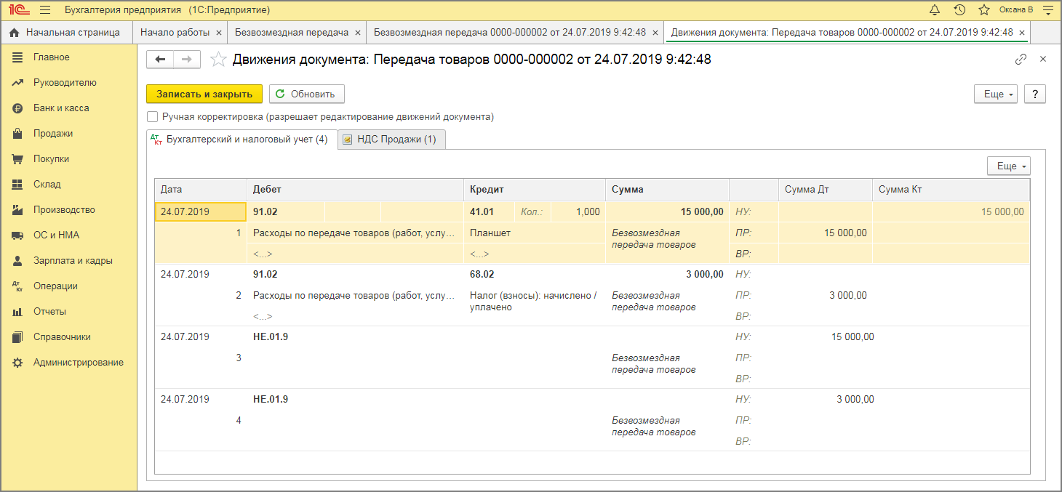Switch to Безвозмездная передача 0000-000002 tab

click(x=510, y=33)
